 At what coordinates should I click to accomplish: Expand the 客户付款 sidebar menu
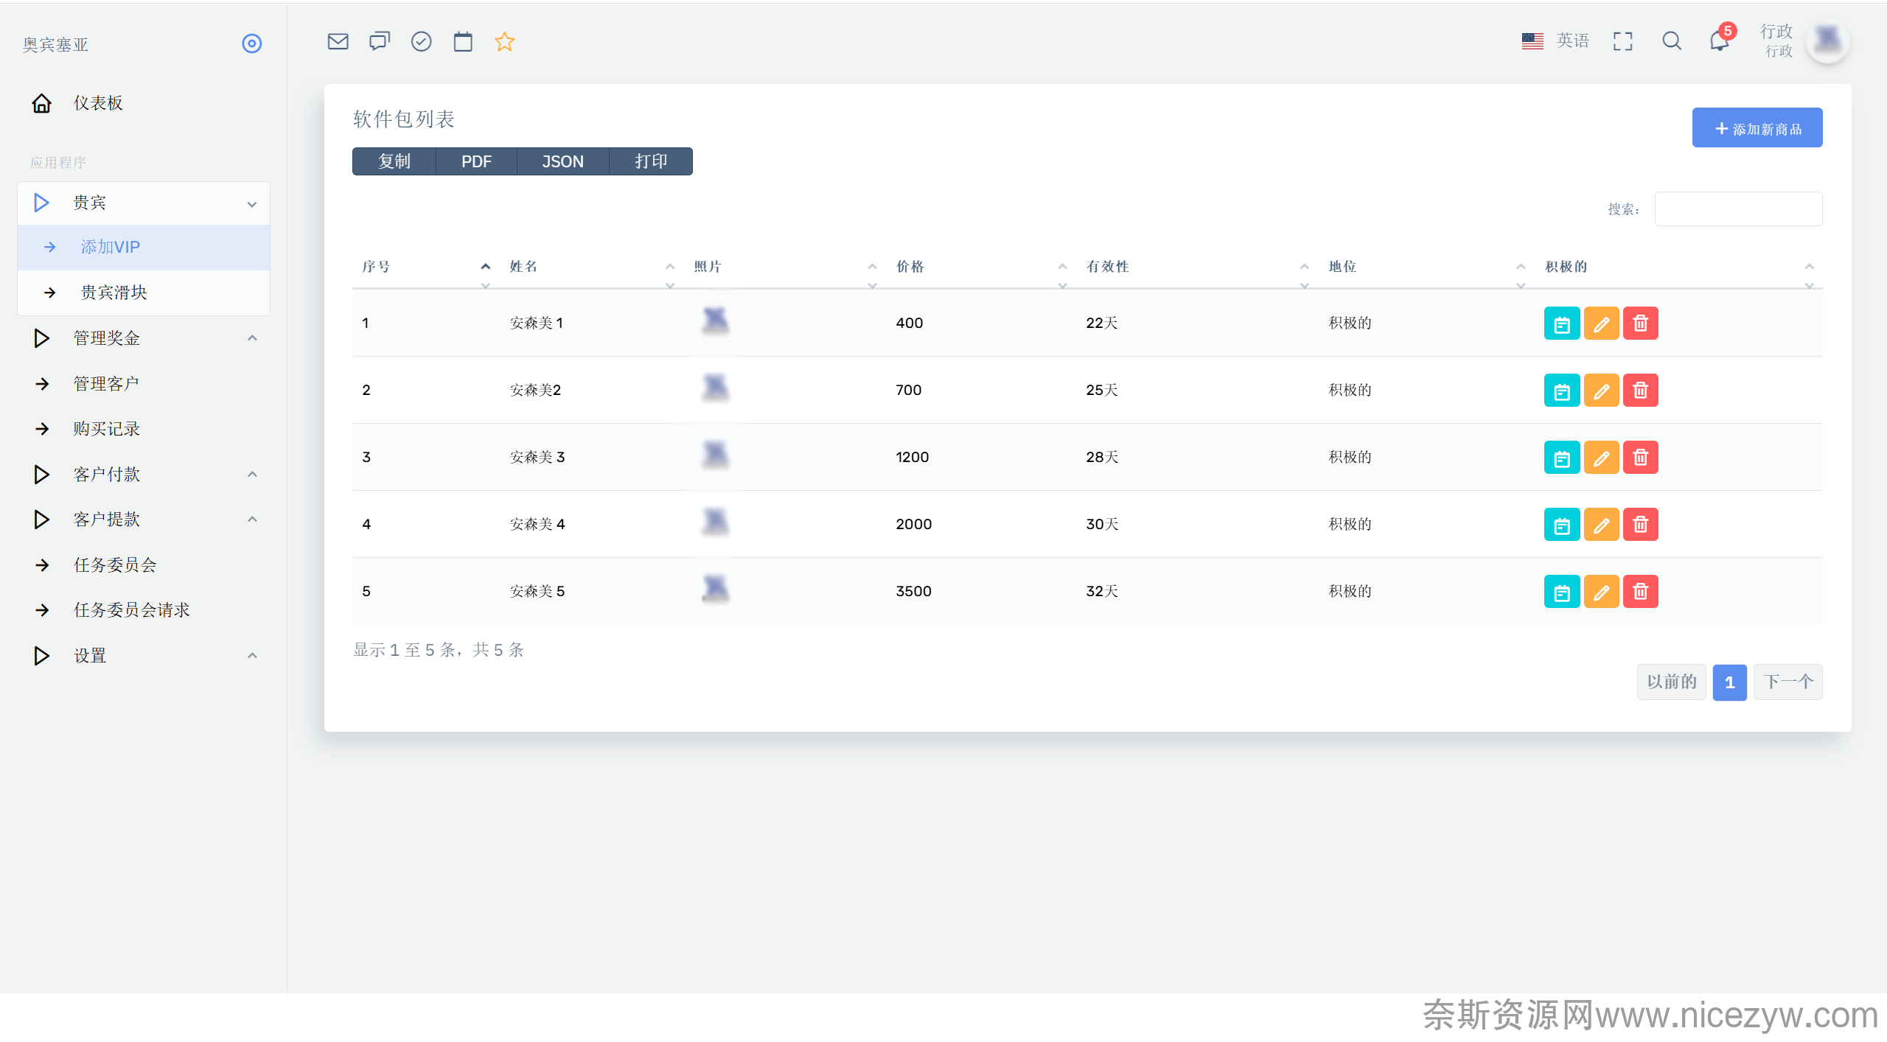[144, 475]
